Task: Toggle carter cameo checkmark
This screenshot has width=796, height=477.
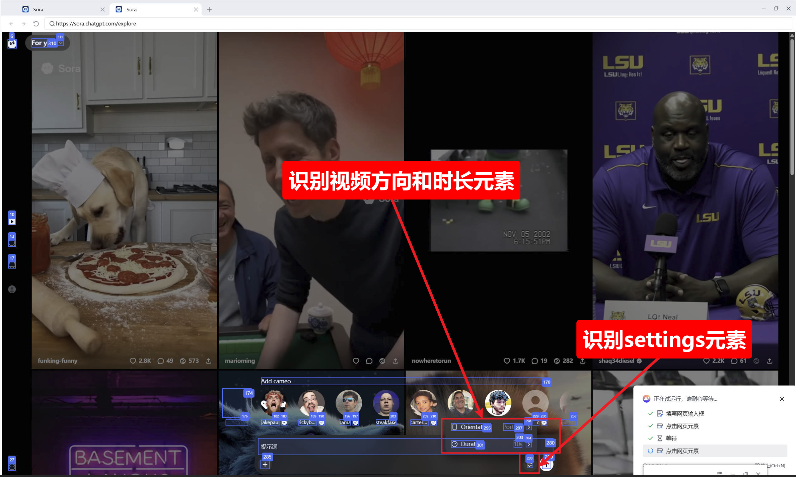Action: tap(434, 422)
